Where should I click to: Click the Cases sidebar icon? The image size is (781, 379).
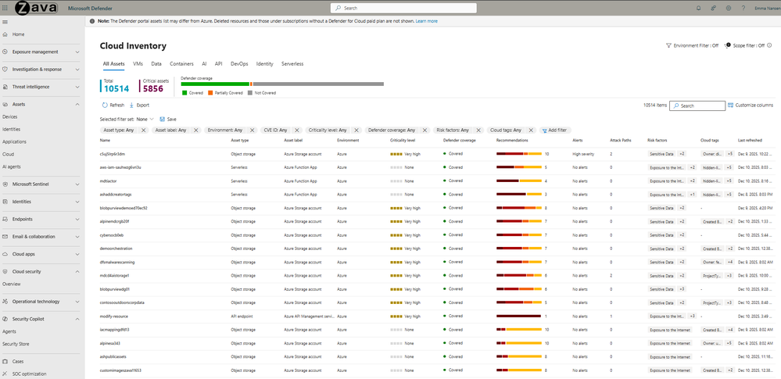5,362
